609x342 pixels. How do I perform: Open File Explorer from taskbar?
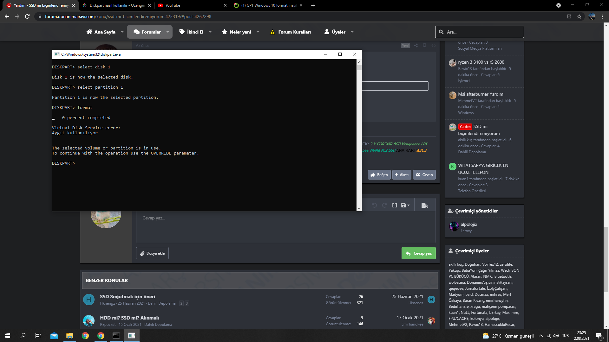coord(69,336)
